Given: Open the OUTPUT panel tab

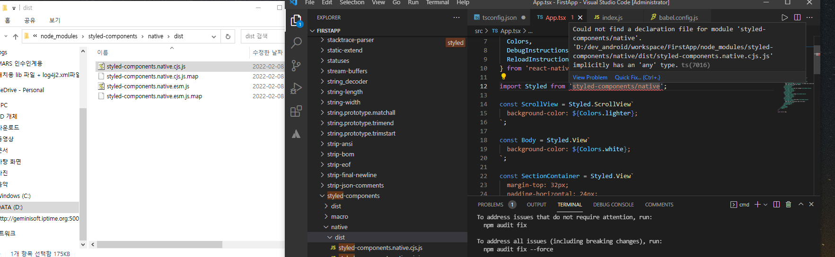Looking at the screenshot, I should (x=536, y=205).
